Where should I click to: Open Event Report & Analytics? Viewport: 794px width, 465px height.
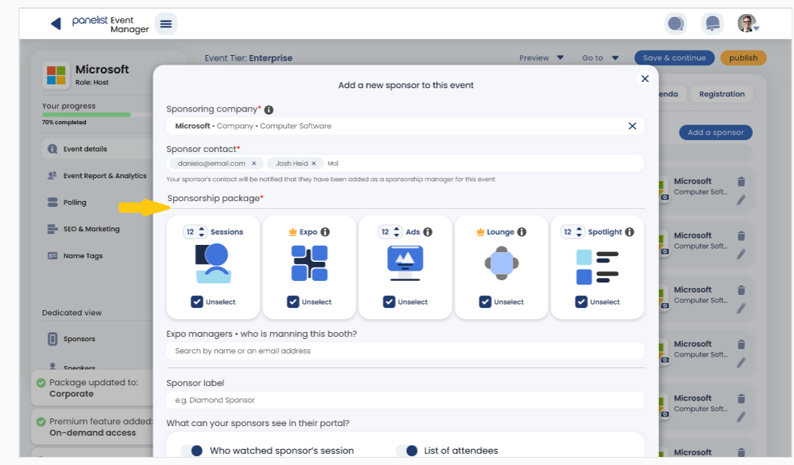[x=98, y=176]
